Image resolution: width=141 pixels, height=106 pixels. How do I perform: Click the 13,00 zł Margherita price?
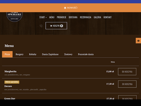point(110,71)
